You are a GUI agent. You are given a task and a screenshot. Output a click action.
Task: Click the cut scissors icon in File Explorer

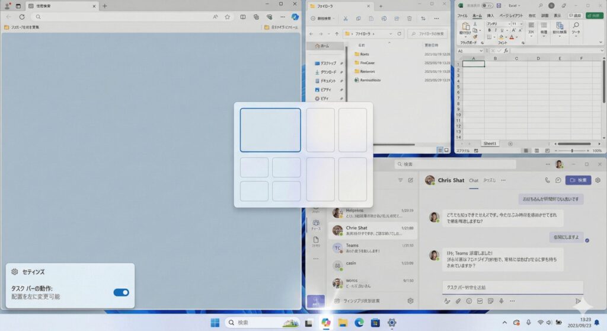pos(346,18)
